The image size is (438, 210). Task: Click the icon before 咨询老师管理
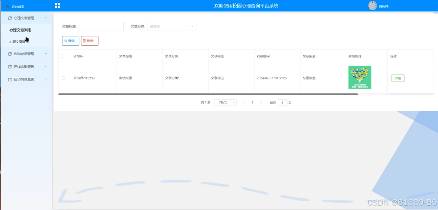(x=10, y=54)
